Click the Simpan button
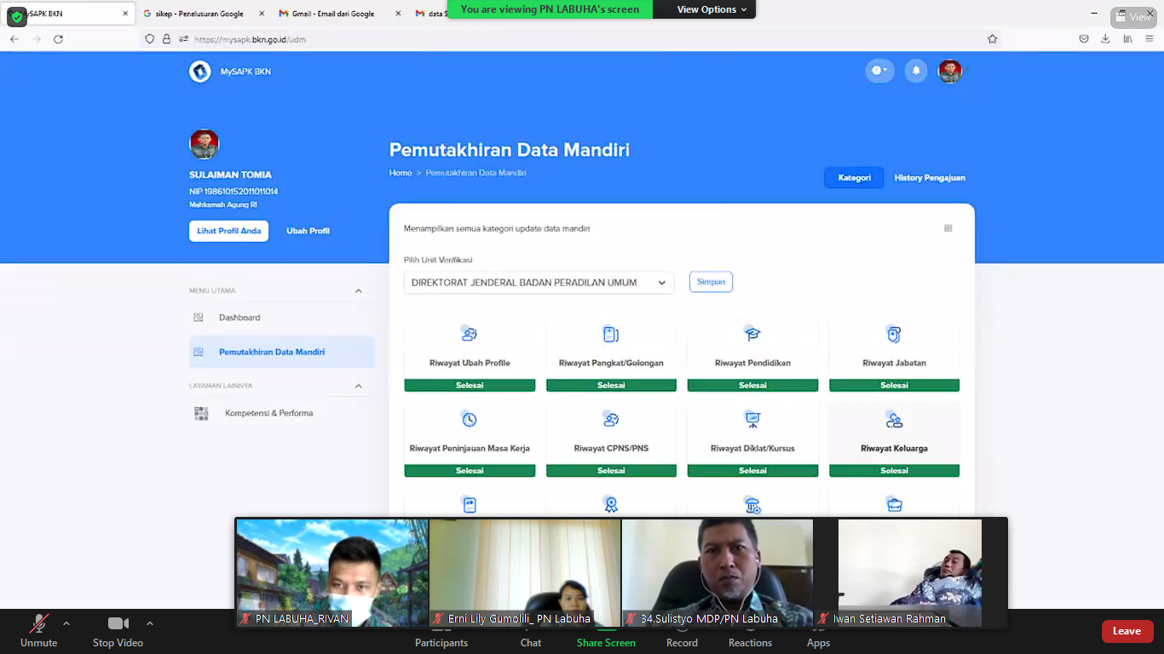 point(711,282)
